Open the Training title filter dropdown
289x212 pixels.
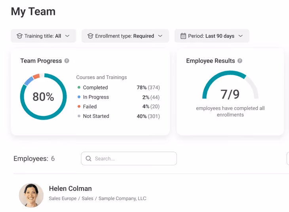[x=43, y=36]
